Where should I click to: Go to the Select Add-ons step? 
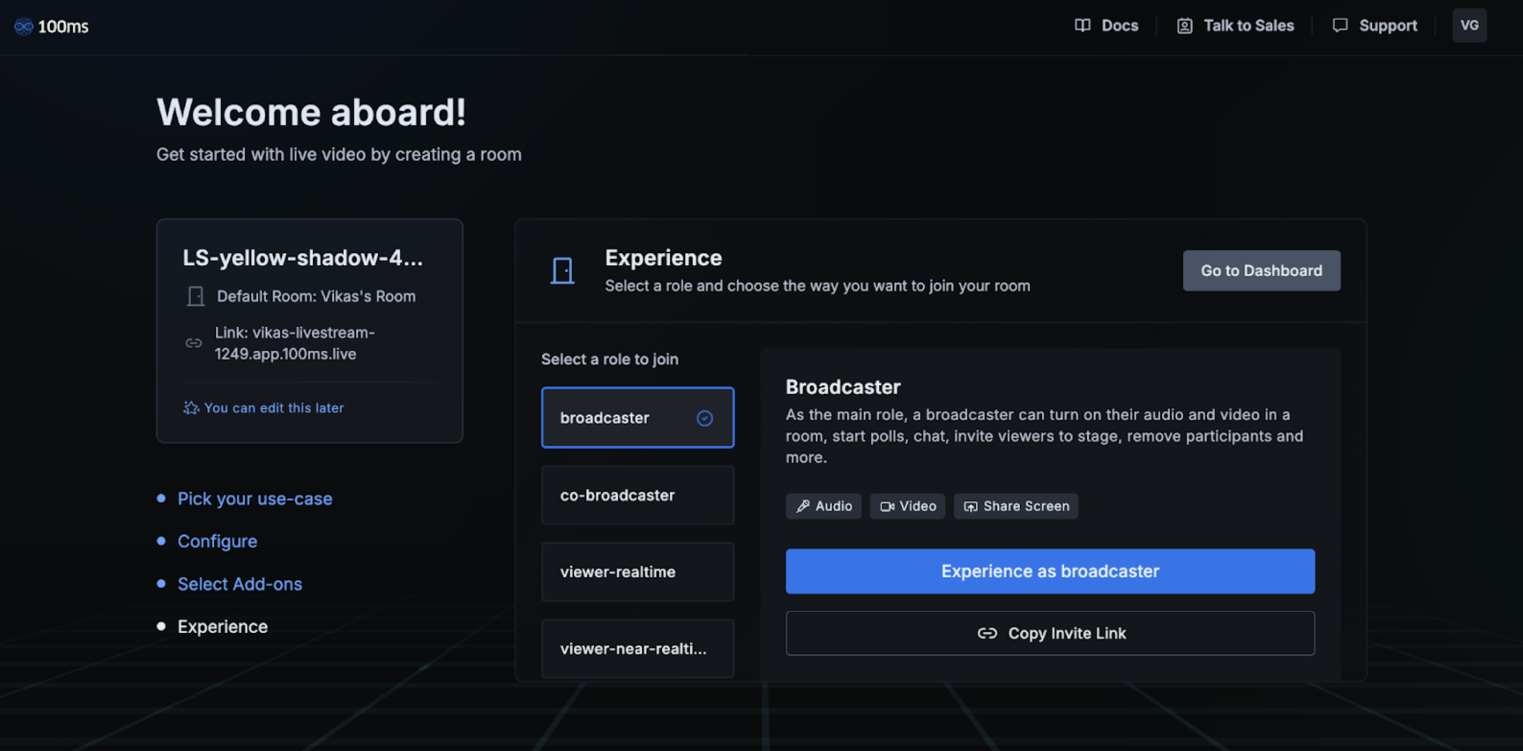(x=239, y=584)
